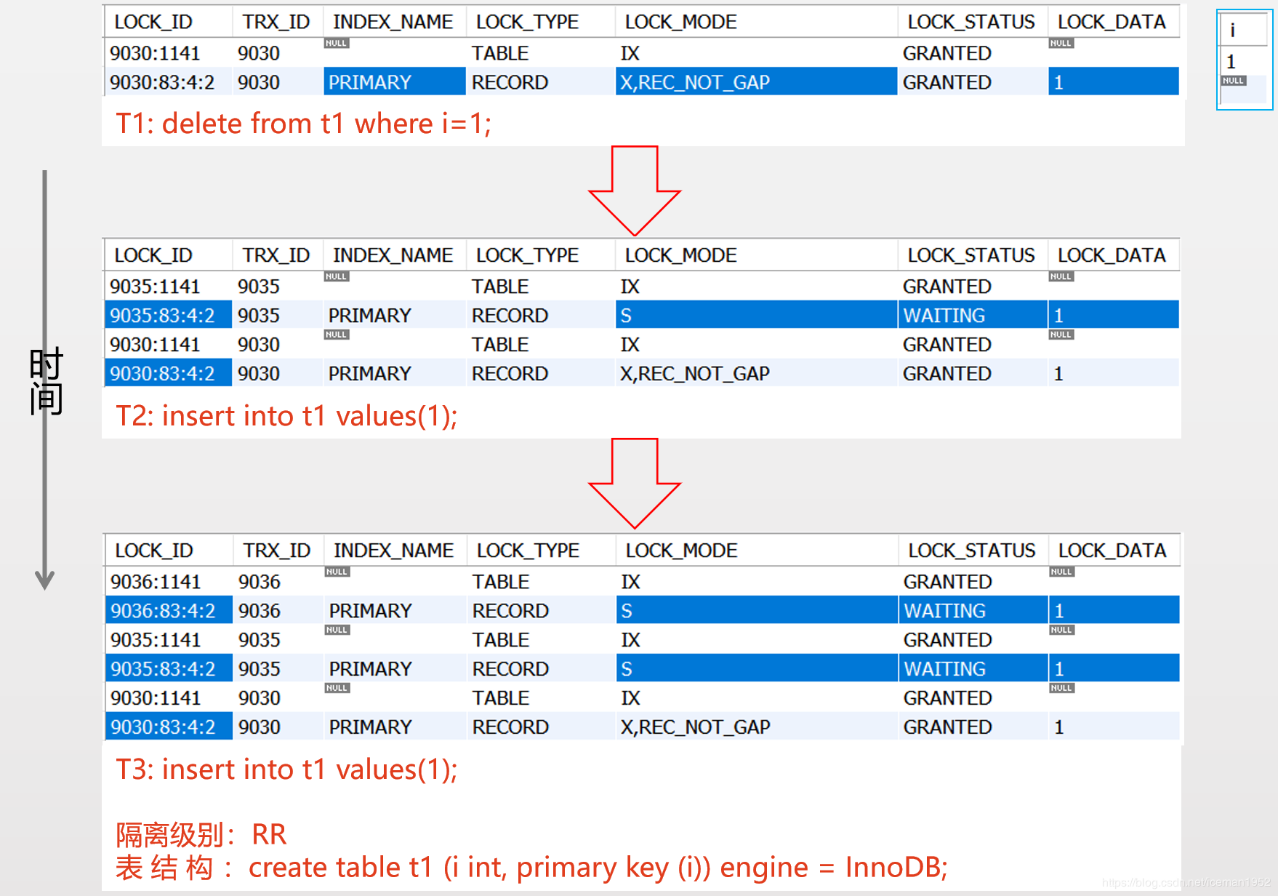Image resolution: width=1278 pixels, height=896 pixels.
Task: Click LOCK_MODE column header in bottom table
Action: 757,551
